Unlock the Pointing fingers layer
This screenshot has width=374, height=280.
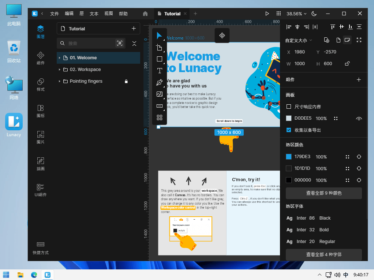click(126, 81)
